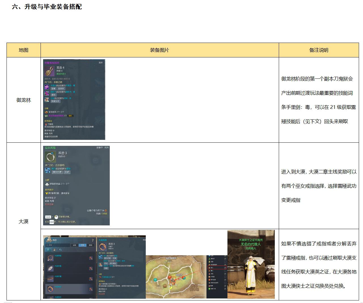Click the yellow quest arrow icon by 第2幕第2章

(x=47, y=193)
